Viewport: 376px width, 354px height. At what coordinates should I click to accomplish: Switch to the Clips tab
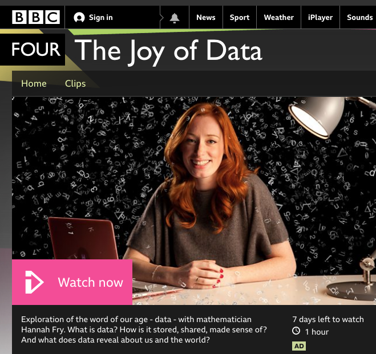[75, 84]
